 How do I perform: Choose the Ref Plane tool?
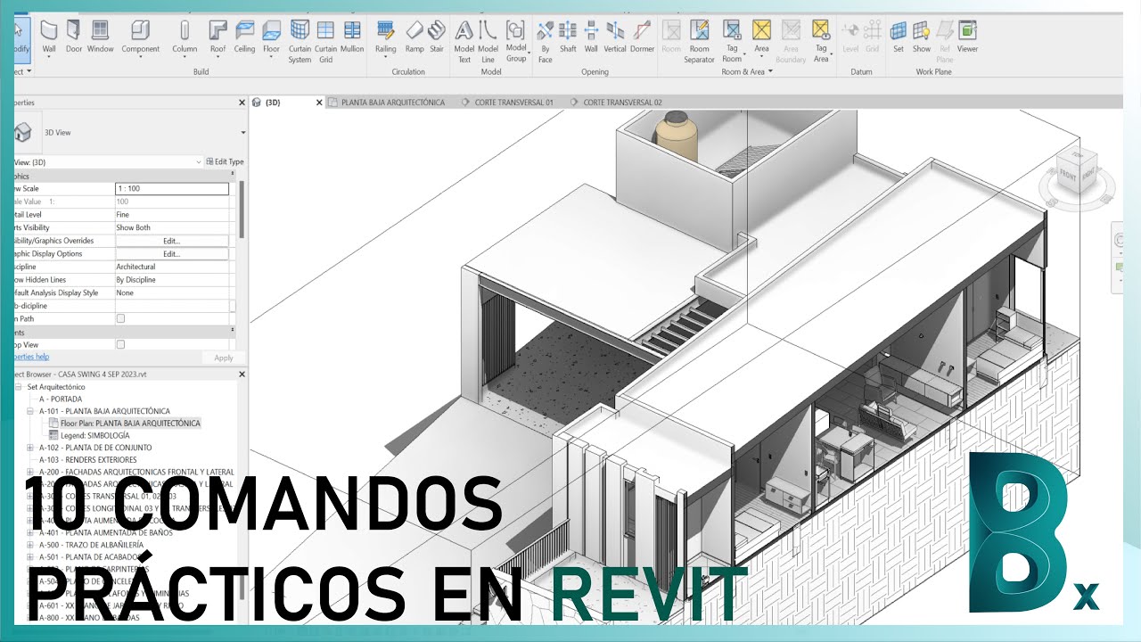(944, 42)
